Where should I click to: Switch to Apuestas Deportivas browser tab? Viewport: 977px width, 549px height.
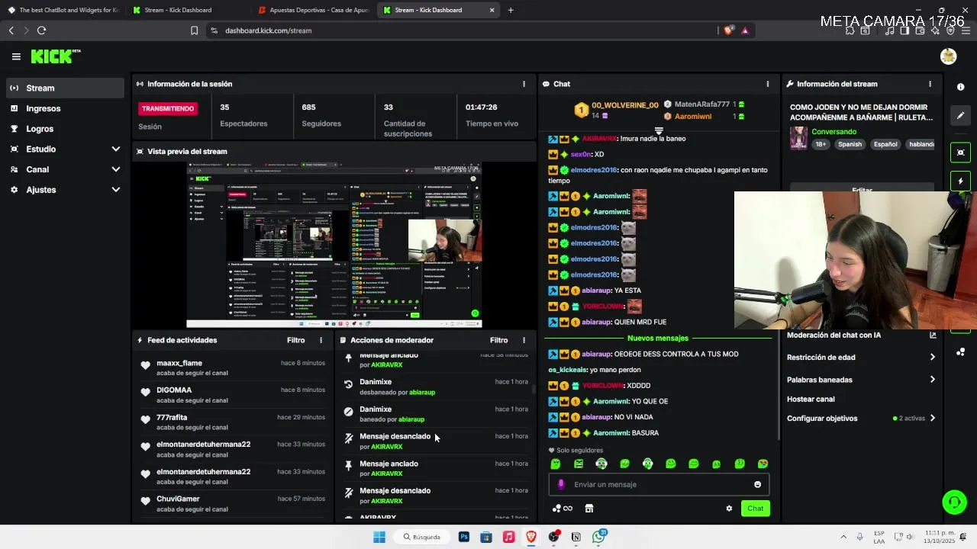[x=313, y=10]
